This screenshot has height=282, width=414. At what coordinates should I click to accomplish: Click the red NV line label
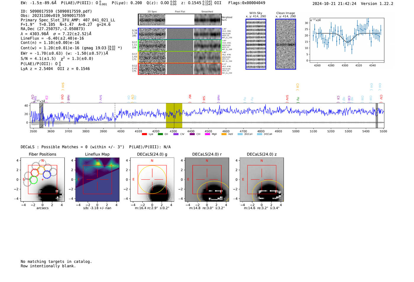(190, 98)
